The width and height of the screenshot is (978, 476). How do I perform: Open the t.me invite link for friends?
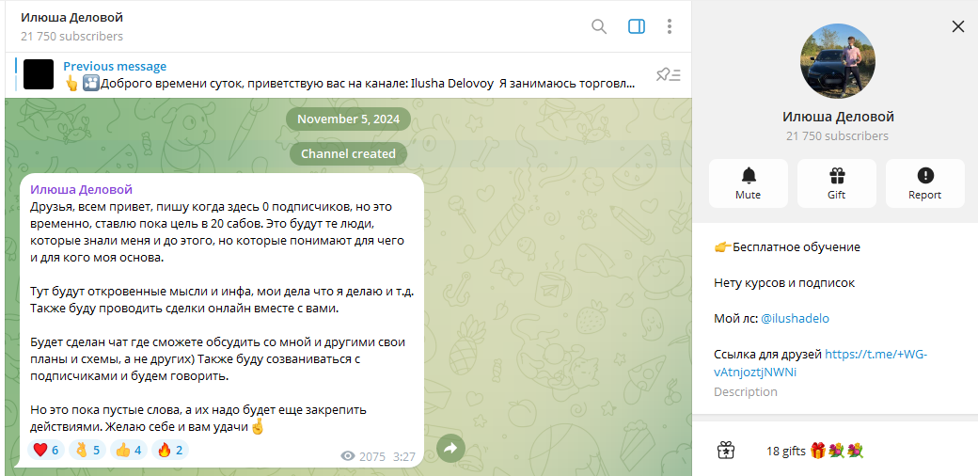click(x=821, y=363)
